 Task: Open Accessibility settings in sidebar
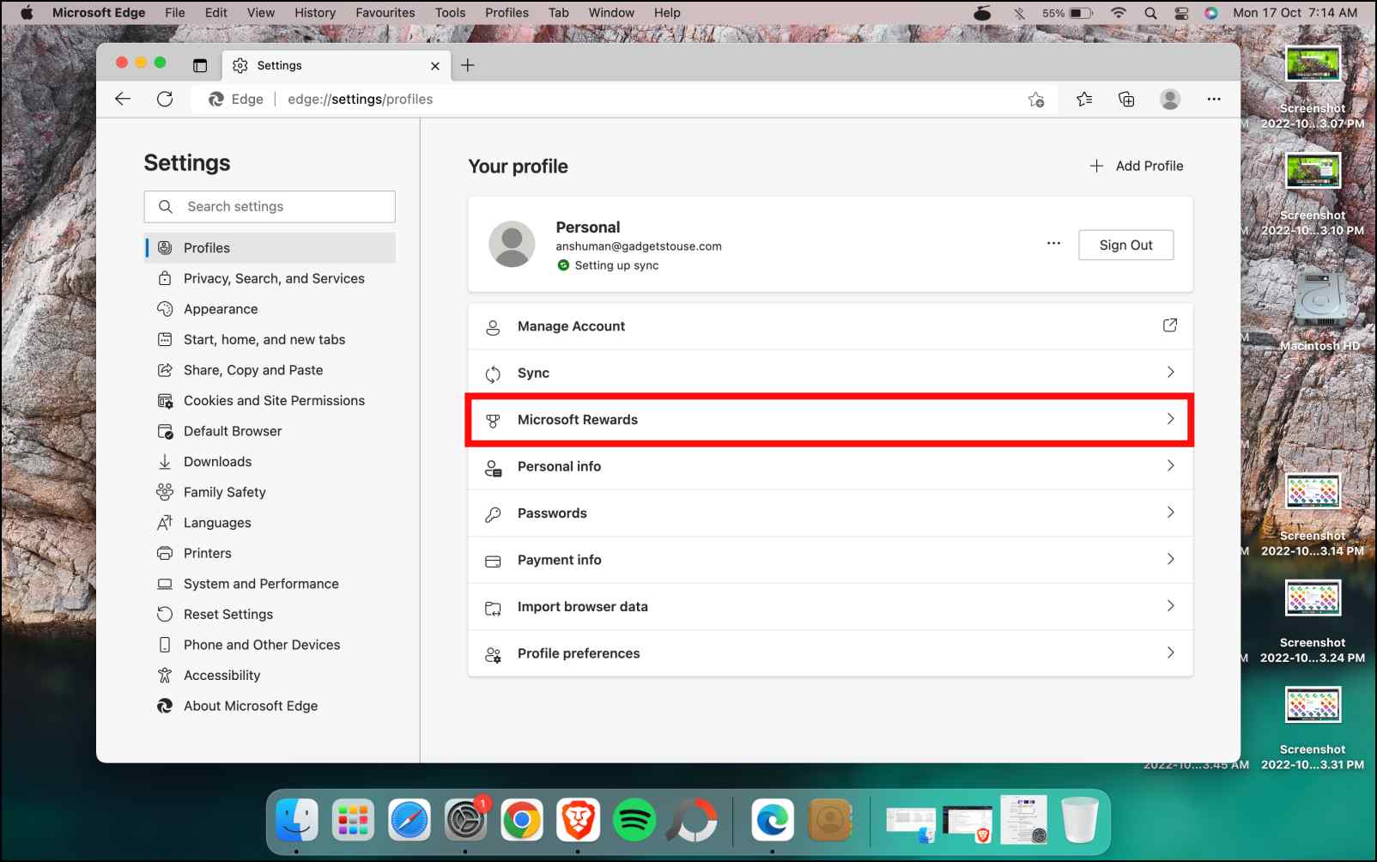click(x=270, y=676)
